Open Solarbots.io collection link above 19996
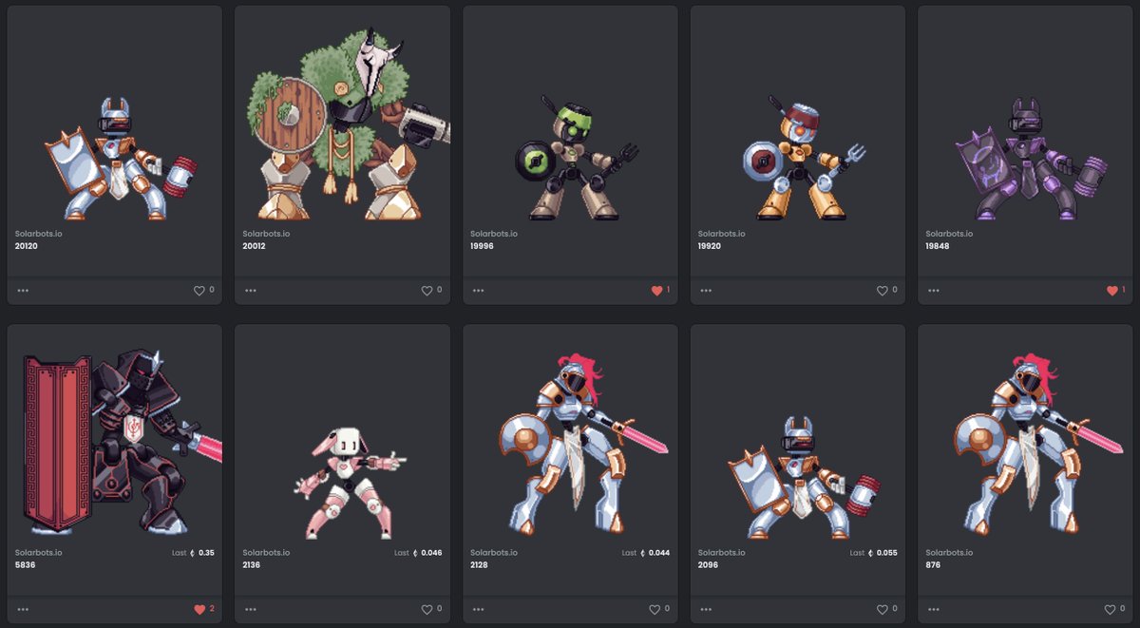This screenshot has width=1140, height=628. tap(494, 233)
